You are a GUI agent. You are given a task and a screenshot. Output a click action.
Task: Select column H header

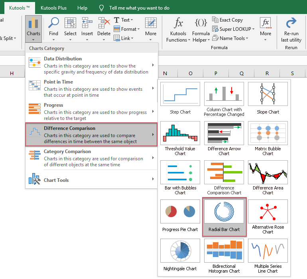pyautogui.click(x=12, y=74)
